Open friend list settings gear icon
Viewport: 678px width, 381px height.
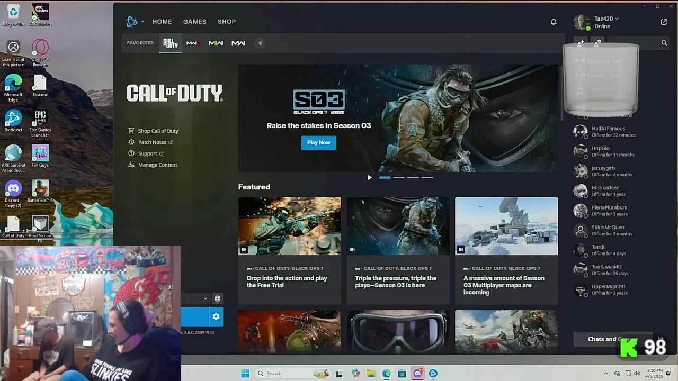coord(597,42)
